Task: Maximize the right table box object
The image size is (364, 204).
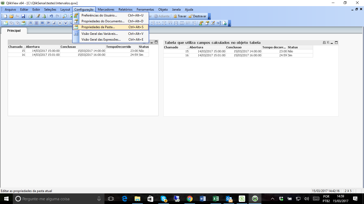Action: click(x=336, y=42)
